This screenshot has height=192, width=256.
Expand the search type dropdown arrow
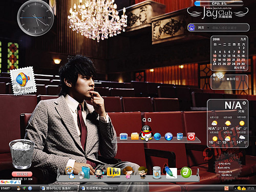pos(208,28)
